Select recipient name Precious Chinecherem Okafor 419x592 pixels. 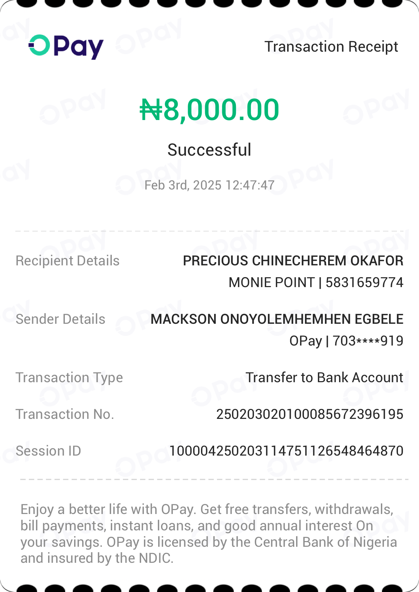coord(293,261)
